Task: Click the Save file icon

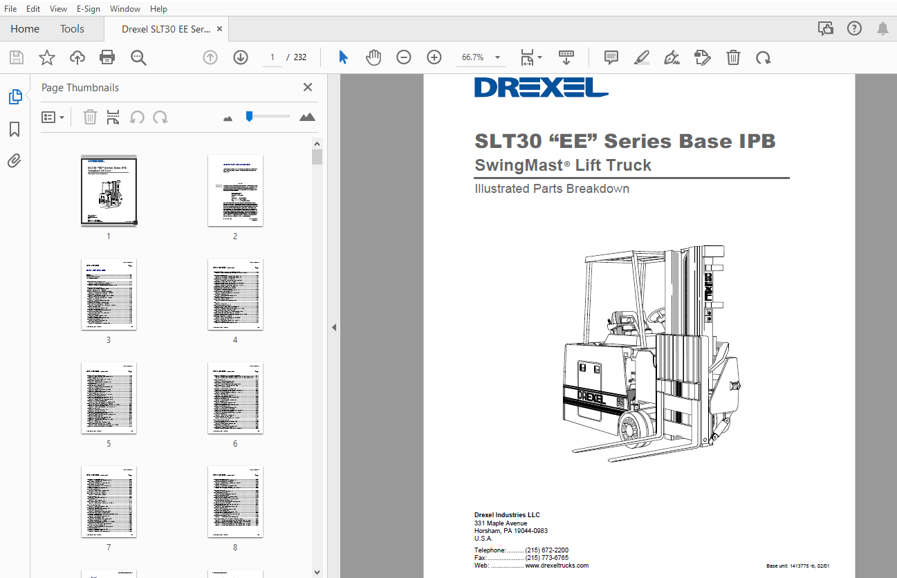Action: coord(16,57)
